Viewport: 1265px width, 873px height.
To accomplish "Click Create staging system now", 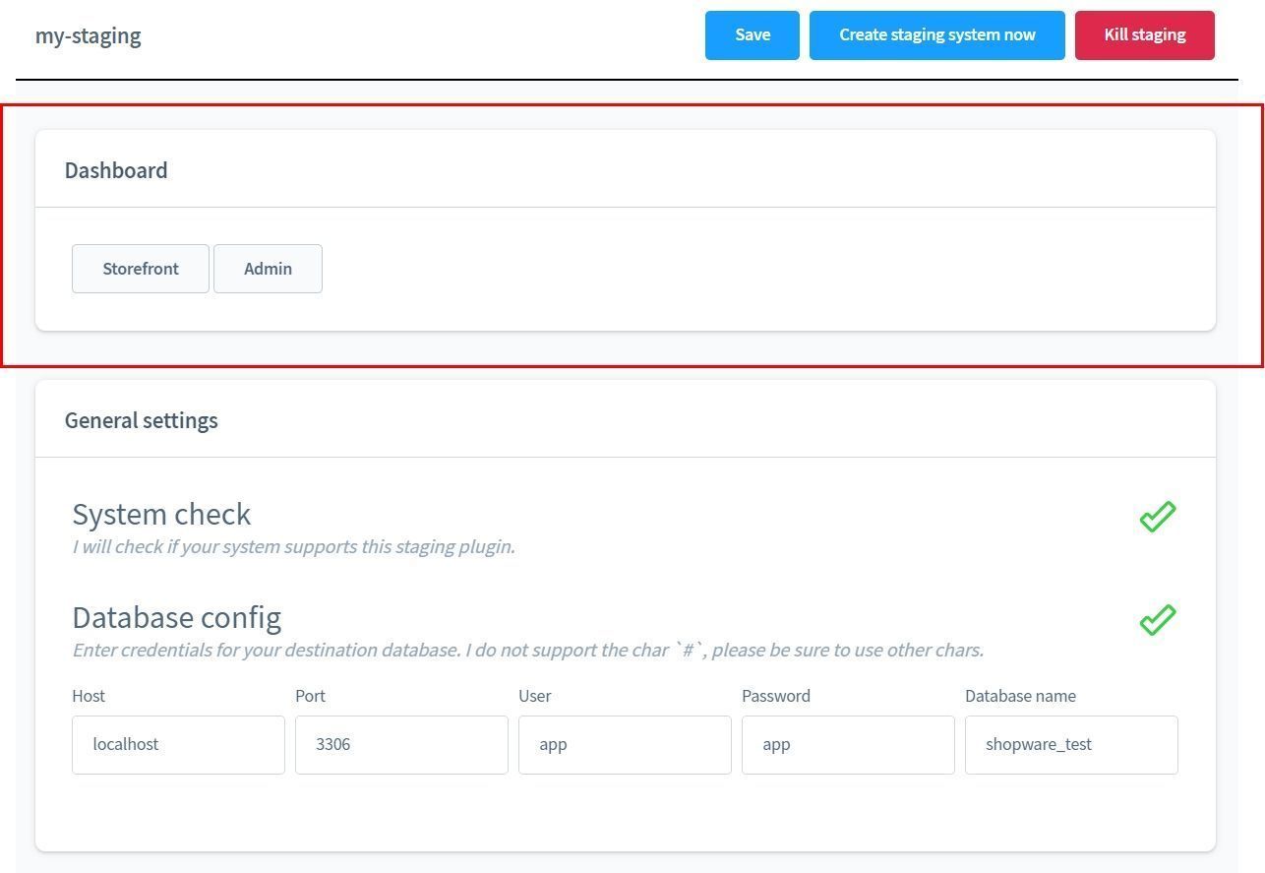I will point(936,35).
